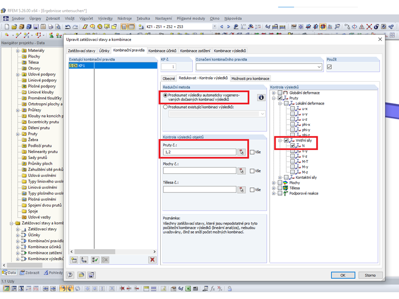The width and height of the screenshot is (399, 299).
Task: Switch to Zatěžovací stavy tab
Action: 81,51
